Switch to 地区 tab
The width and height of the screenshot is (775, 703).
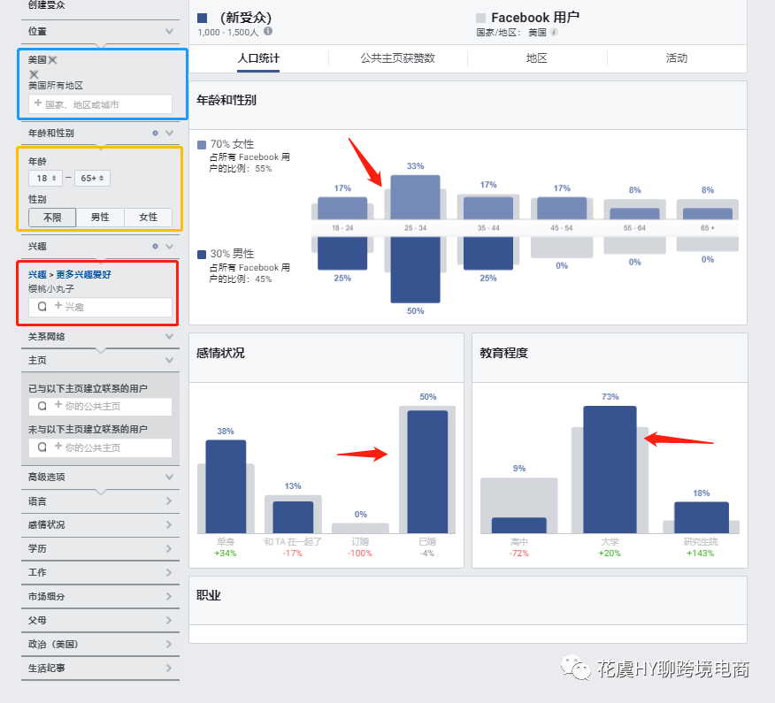point(537,58)
